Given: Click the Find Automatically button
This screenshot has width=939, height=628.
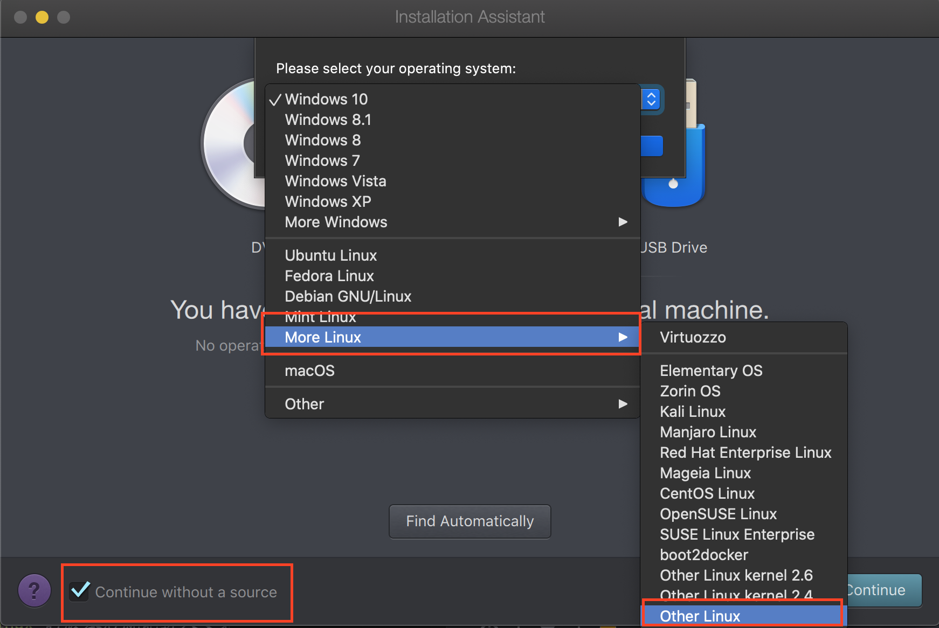Looking at the screenshot, I should point(469,521).
